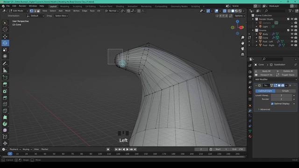Open the Object Data properties tab icon
This screenshot has width=299, height=168.
250,131
